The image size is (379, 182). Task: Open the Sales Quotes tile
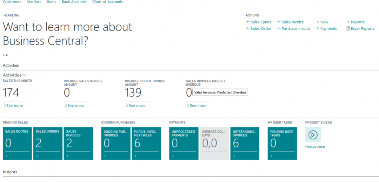tap(17, 143)
